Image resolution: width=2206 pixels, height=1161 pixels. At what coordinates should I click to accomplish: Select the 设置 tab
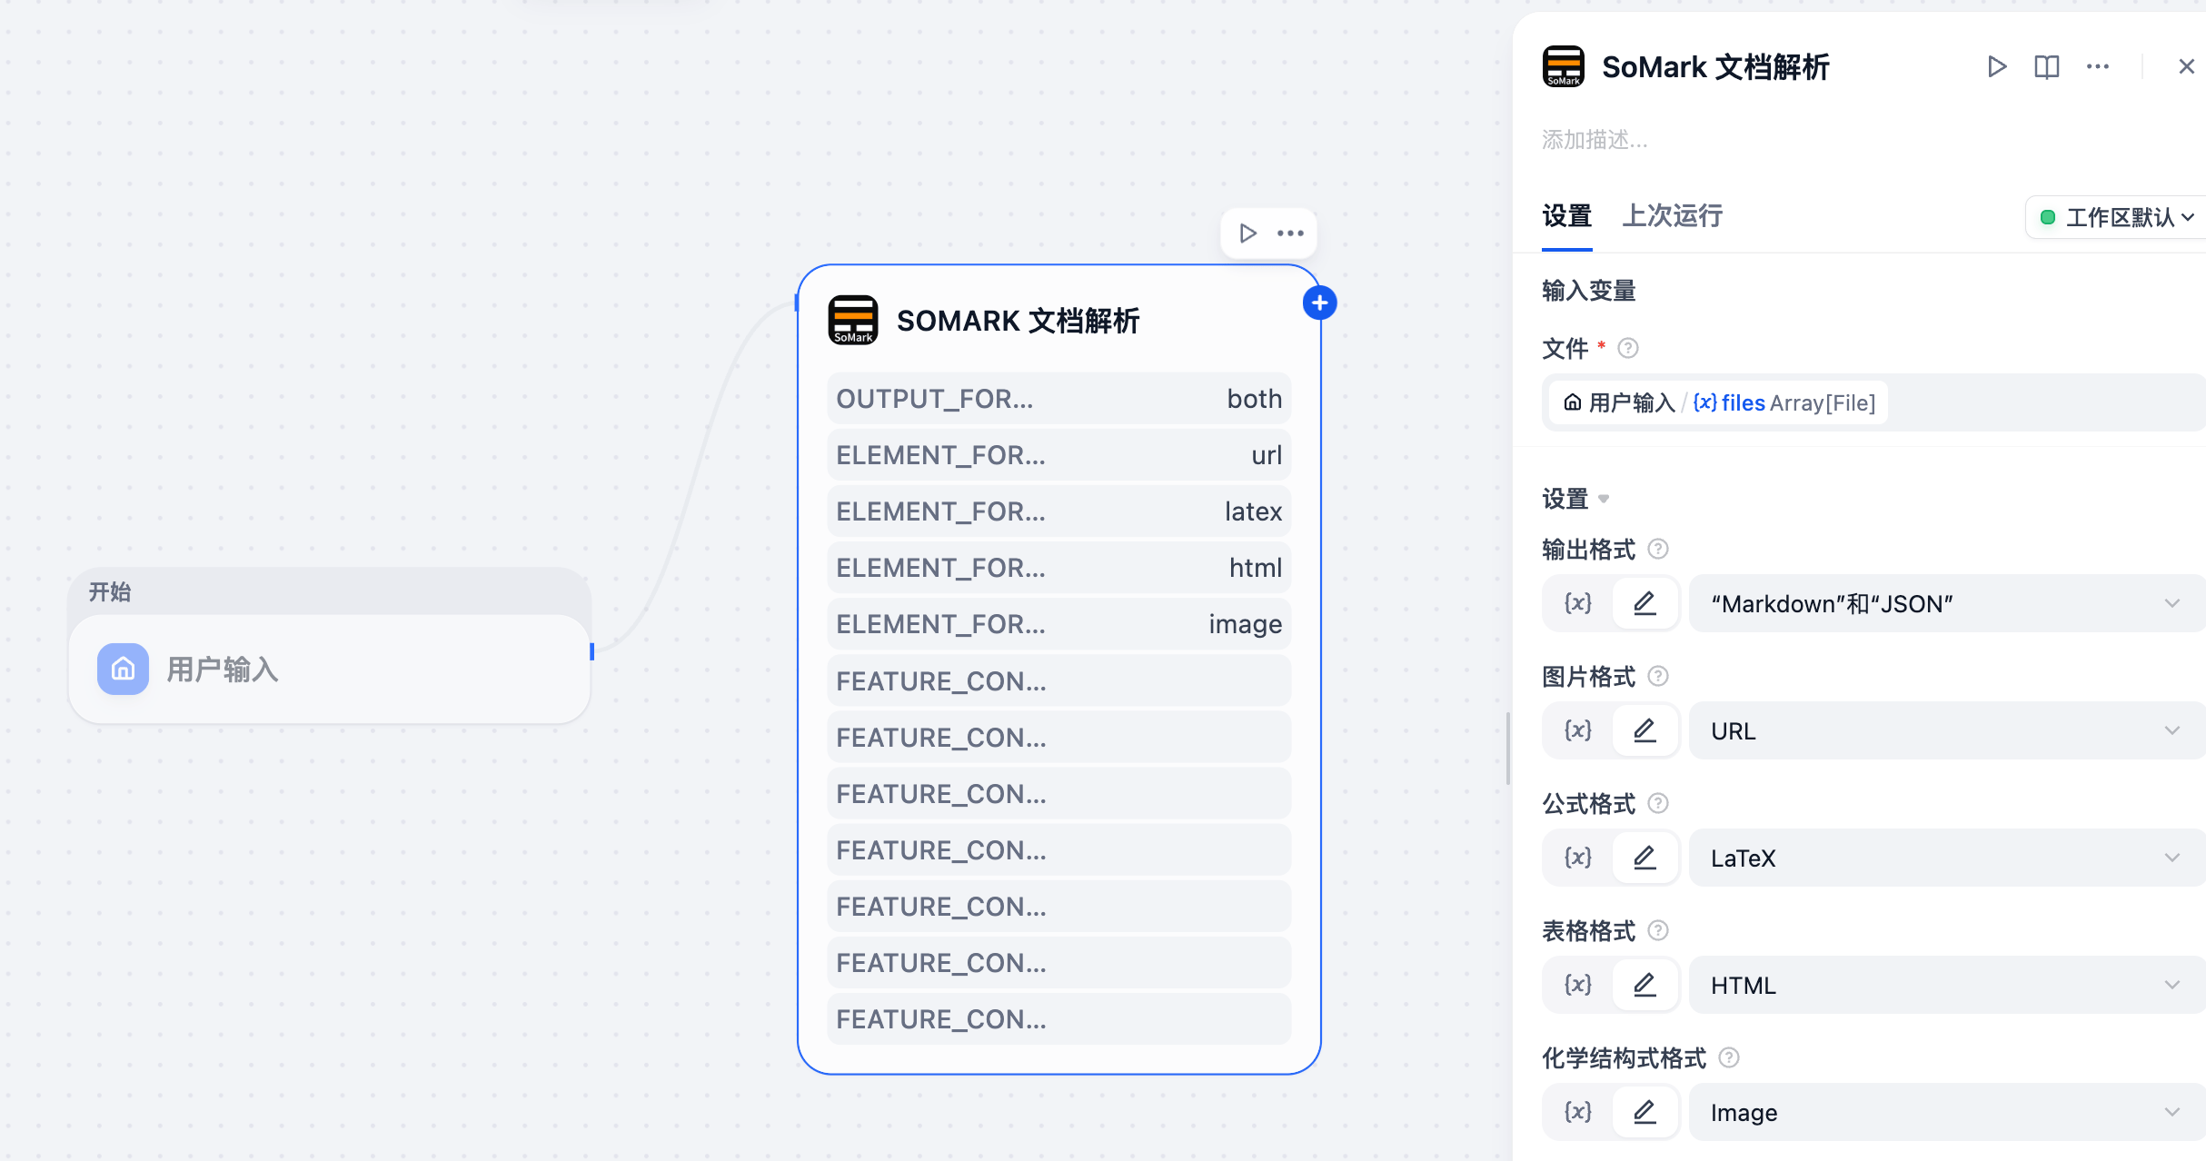click(x=1566, y=216)
